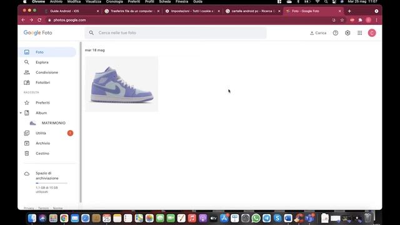Open the Foto section in sidebar
This screenshot has width=400, height=225.
click(47, 52)
